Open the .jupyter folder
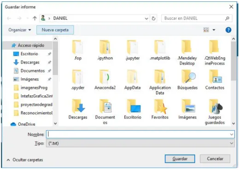The height and width of the screenshot is (170, 239). click(132, 50)
